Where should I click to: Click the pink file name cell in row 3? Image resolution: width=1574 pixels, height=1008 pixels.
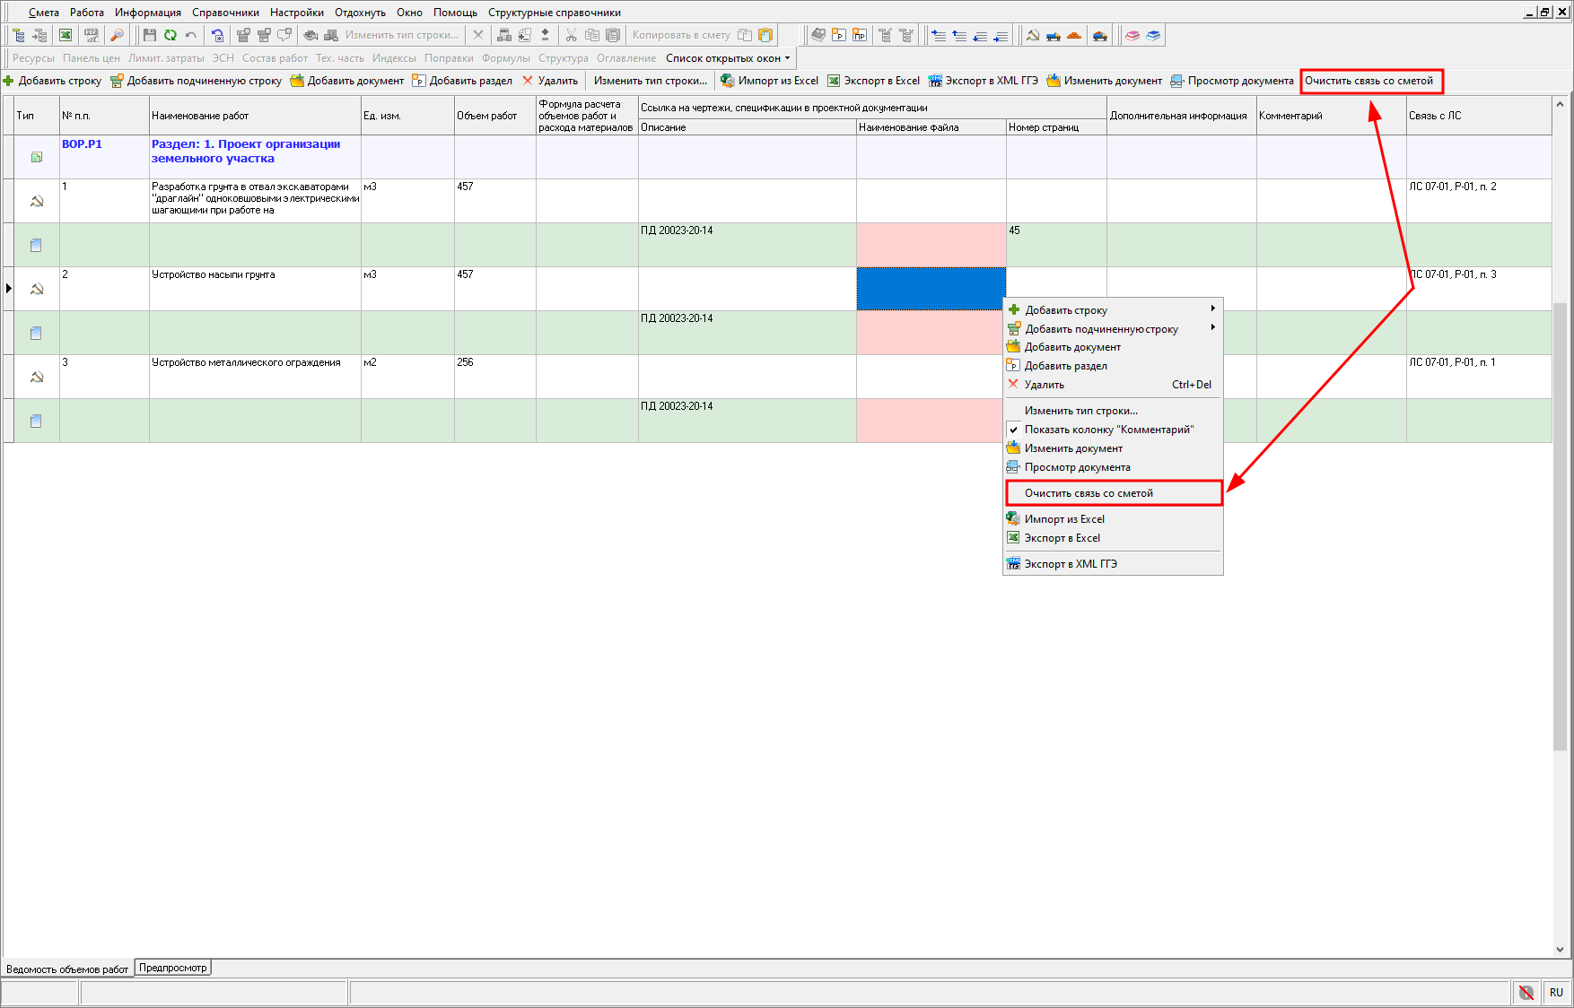(x=931, y=421)
